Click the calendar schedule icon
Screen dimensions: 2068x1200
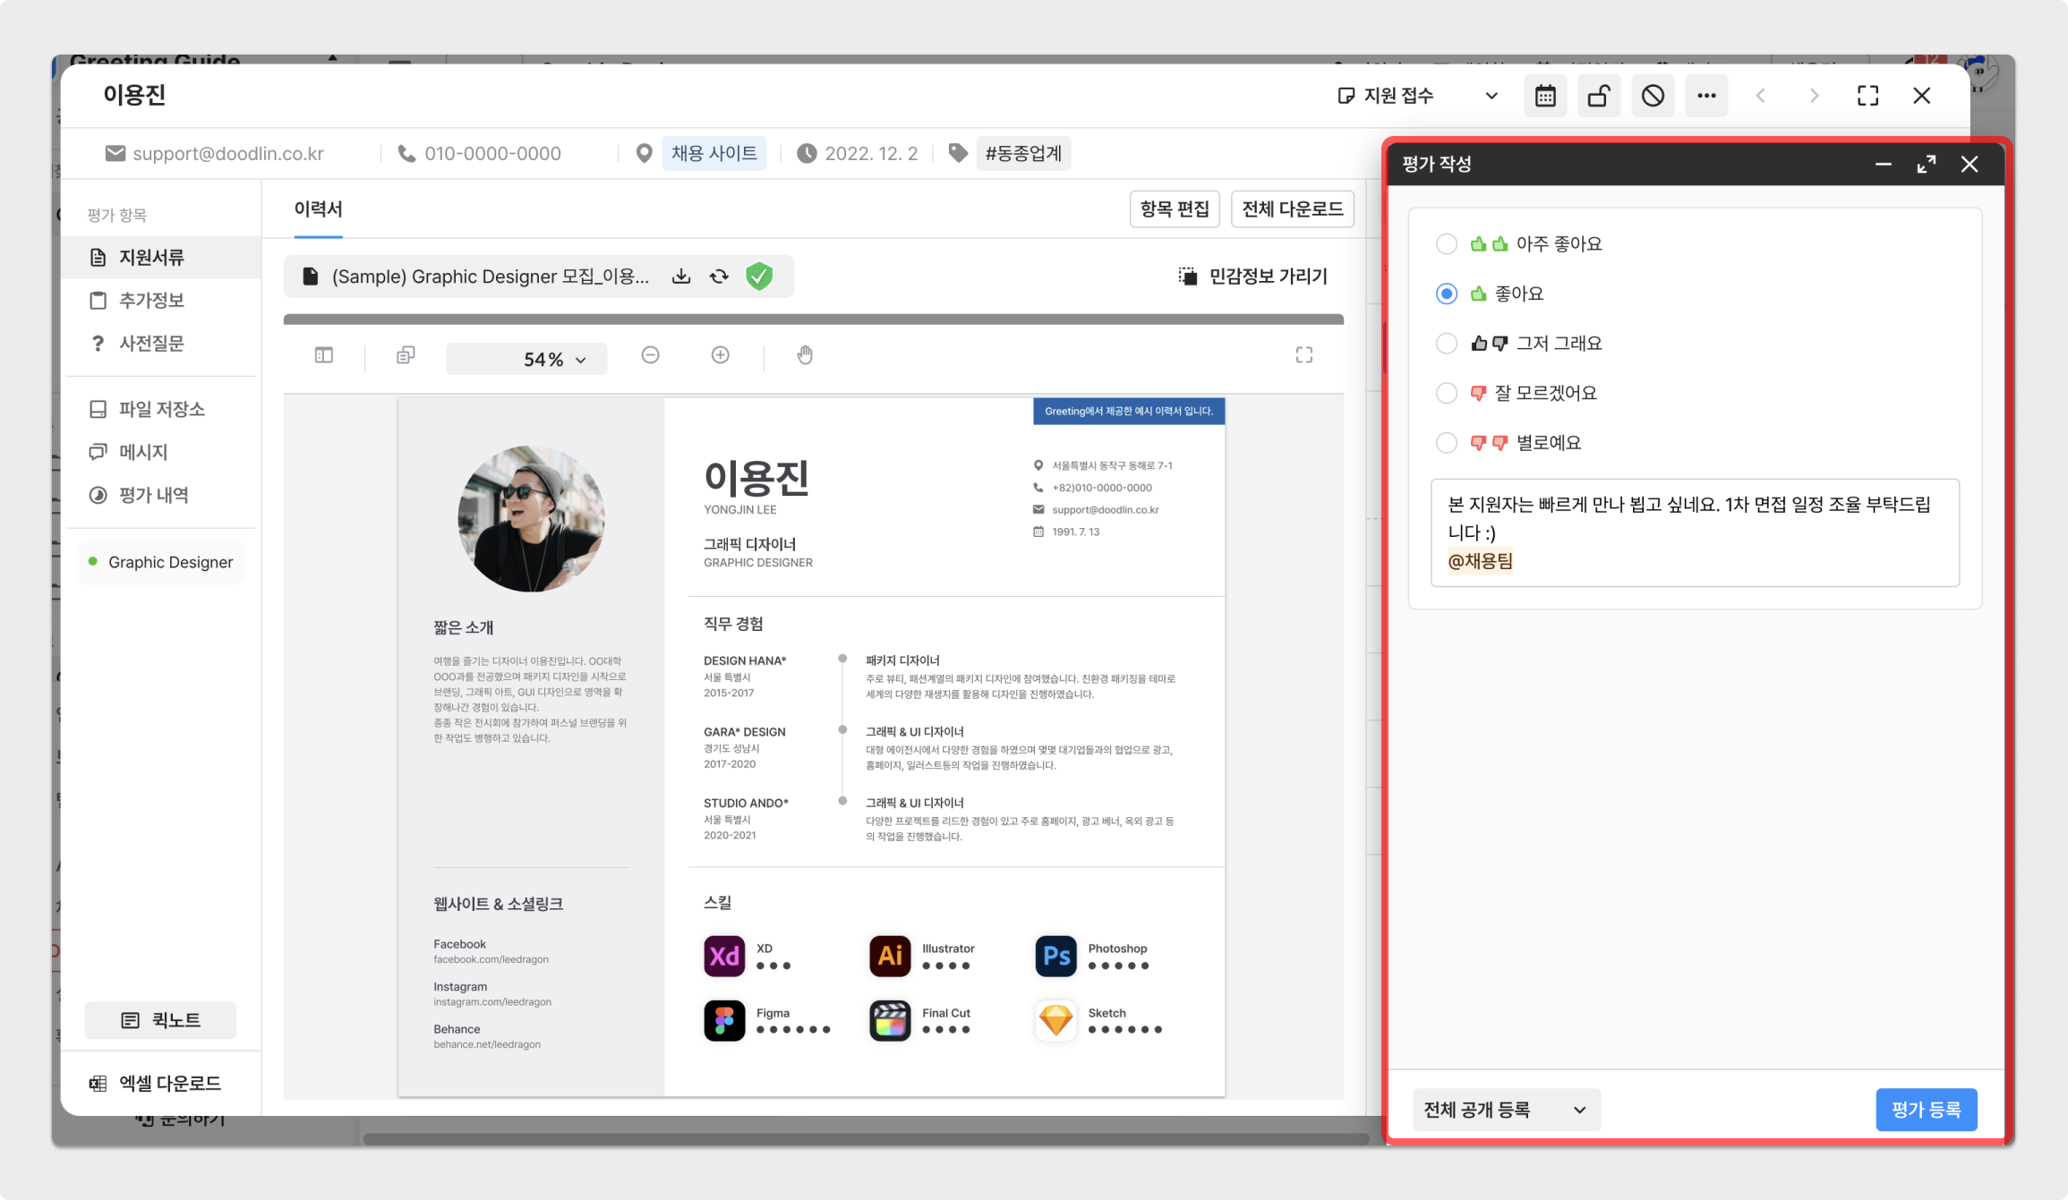[1545, 96]
